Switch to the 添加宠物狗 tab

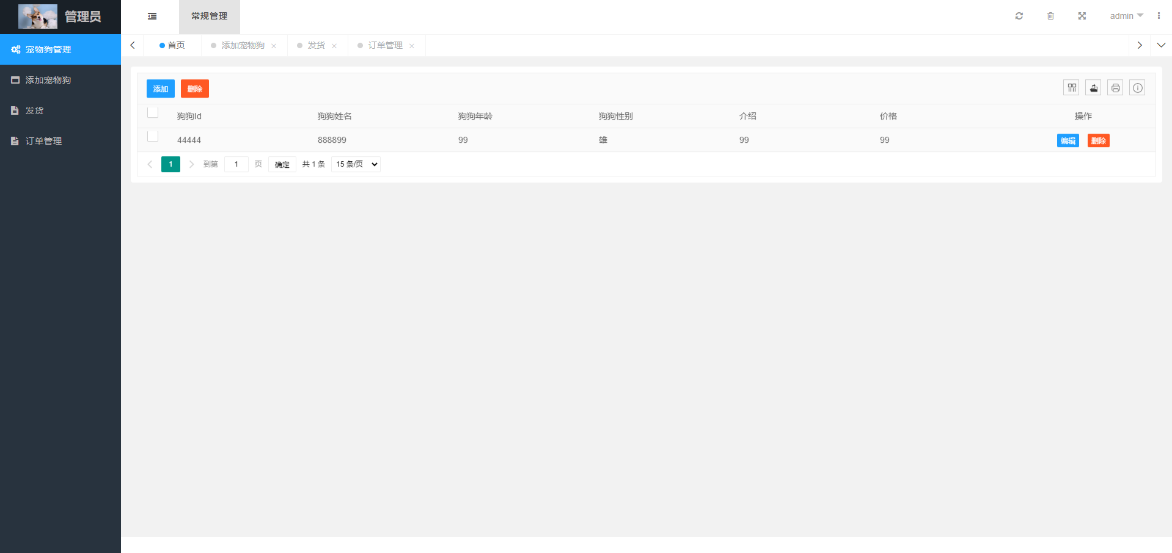coord(243,45)
